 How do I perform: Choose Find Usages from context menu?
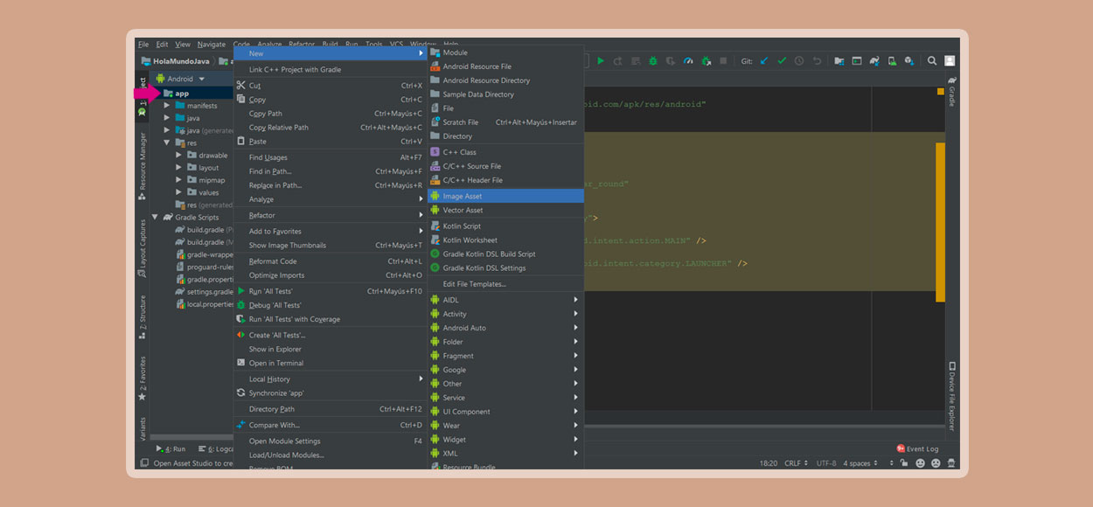(330, 157)
